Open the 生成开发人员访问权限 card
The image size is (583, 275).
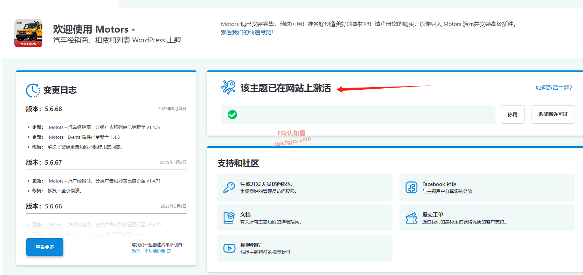(x=305, y=187)
